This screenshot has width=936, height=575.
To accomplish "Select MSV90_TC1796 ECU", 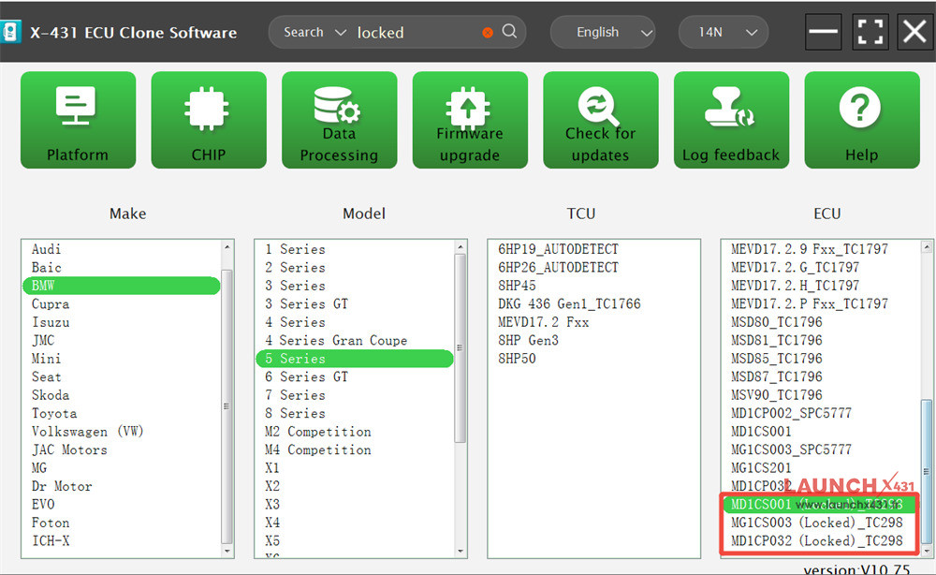I will coord(777,395).
